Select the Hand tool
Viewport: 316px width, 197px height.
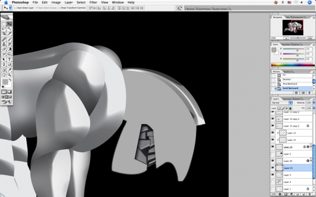click(4, 75)
